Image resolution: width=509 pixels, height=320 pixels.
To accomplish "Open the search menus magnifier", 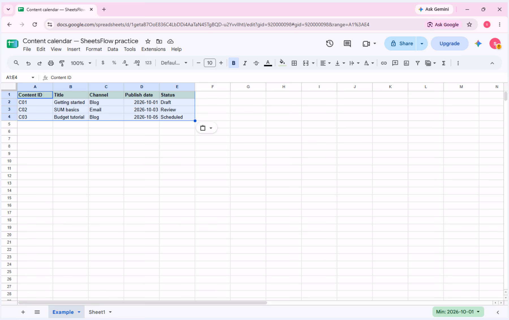I will pos(16,63).
